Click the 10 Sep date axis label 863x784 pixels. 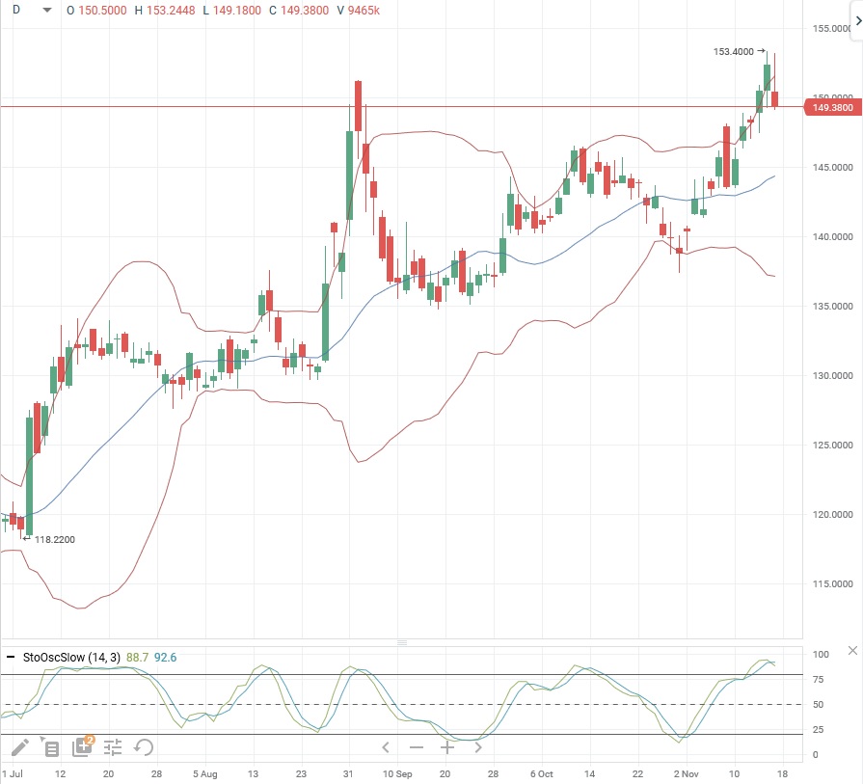coord(397,773)
